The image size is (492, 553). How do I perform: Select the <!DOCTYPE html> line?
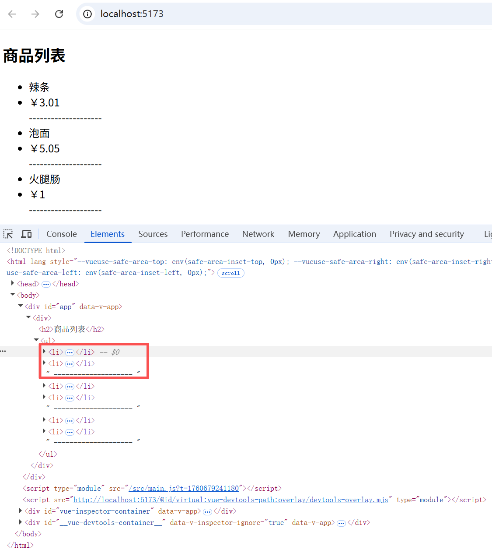click(36, 250)
